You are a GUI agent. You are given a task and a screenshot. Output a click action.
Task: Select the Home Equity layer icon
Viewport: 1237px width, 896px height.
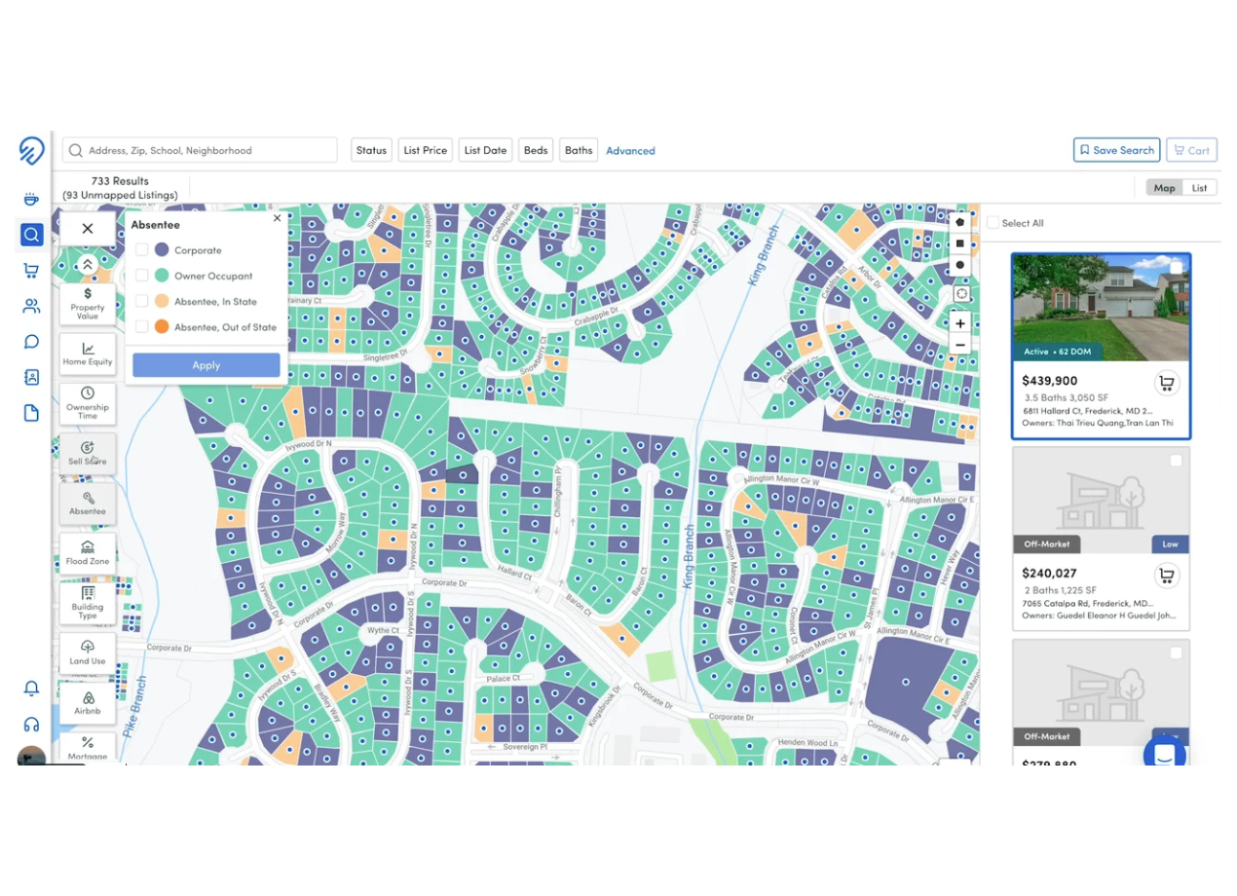88,354
